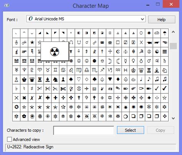The width and height of the screenshot is (182, 155).
Task: Click the Select button
Action: (x=131, y=130)
